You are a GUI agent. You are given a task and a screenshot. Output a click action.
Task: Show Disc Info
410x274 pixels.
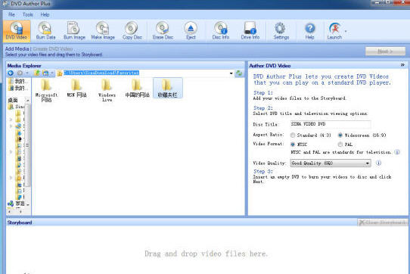[x=221, y=31]
